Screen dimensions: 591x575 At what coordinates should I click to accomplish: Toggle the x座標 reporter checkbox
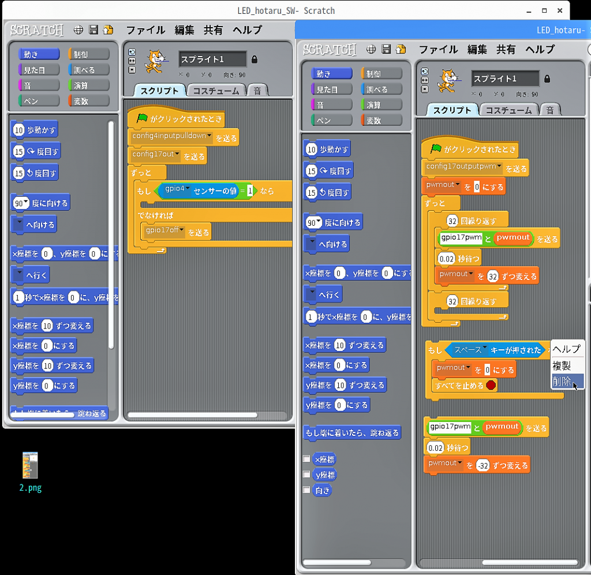[306, 459]
